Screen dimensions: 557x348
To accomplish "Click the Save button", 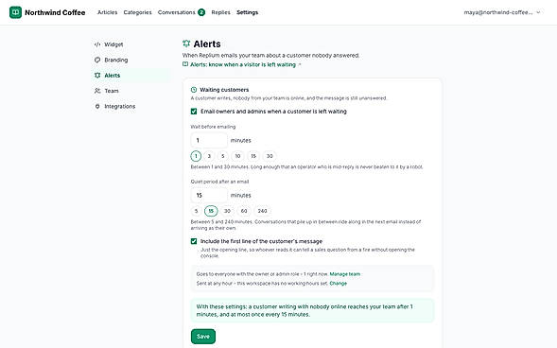I will pyautogui.click(x=203, y=337).
